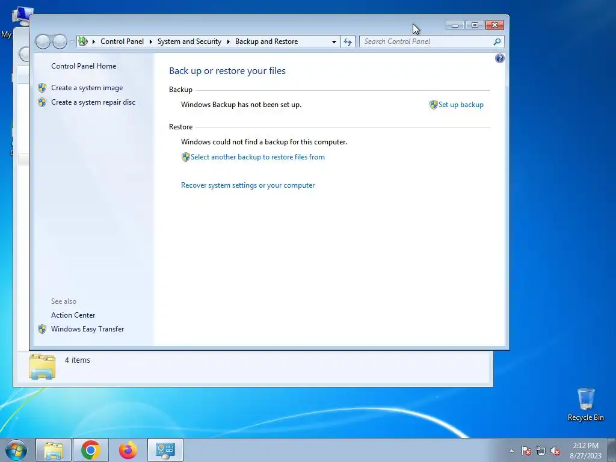Click the Show desktop strip at taskbar end
The image size is (616, 462).
(x=612, y=450)
